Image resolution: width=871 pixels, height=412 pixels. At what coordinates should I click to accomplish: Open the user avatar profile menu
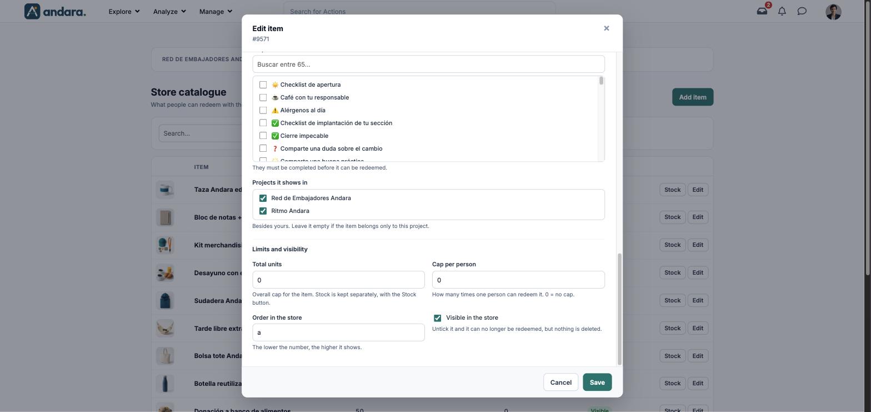[x=833, y=12]
